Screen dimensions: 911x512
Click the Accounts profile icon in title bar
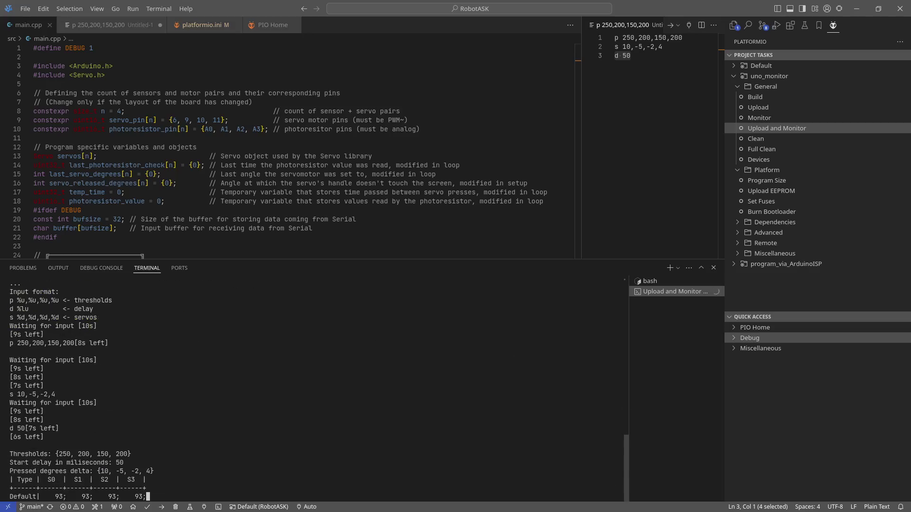(x=827, y=9)
